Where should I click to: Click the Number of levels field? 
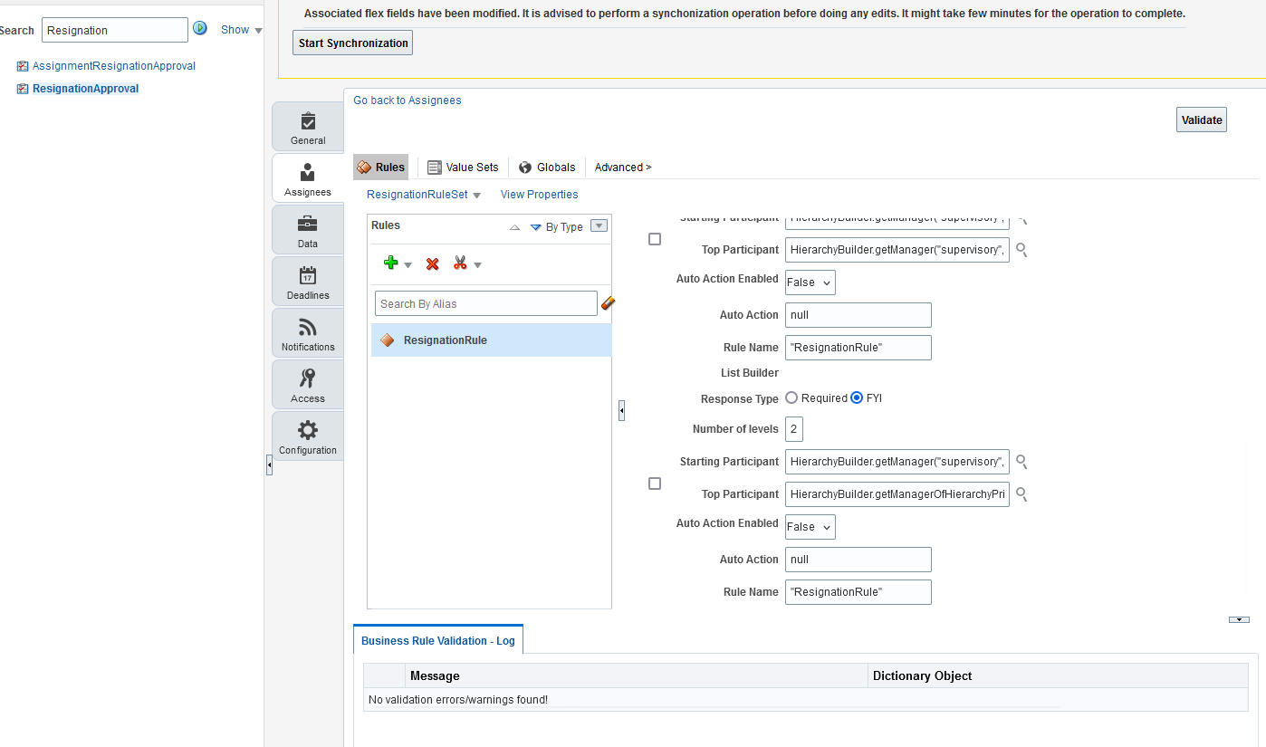[x=794, y=429]
